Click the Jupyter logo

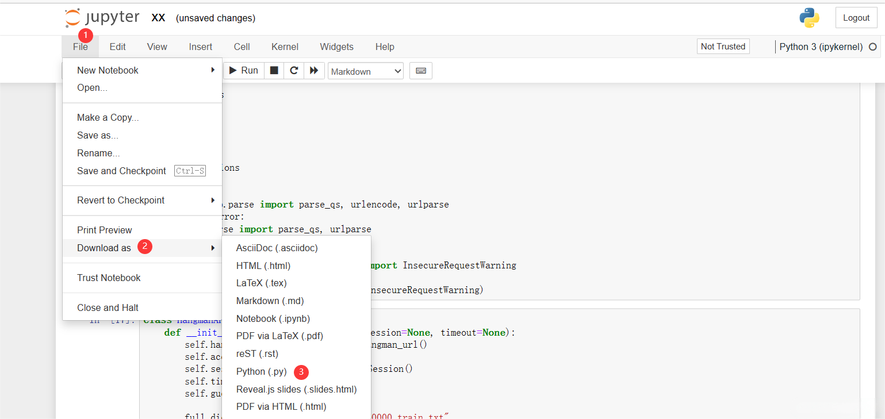pyautogui.click(x=102, y=18)
